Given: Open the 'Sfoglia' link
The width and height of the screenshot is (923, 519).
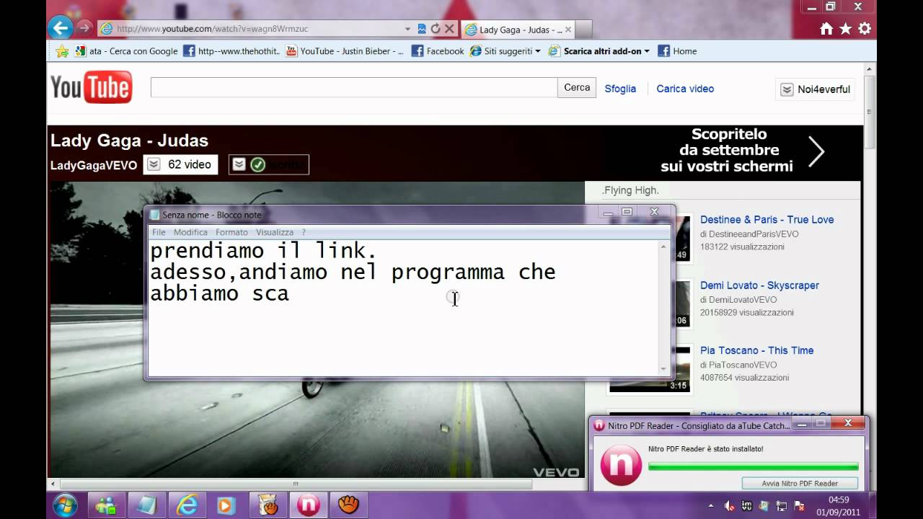Looking at the screenshot, I should pos(620,89).
